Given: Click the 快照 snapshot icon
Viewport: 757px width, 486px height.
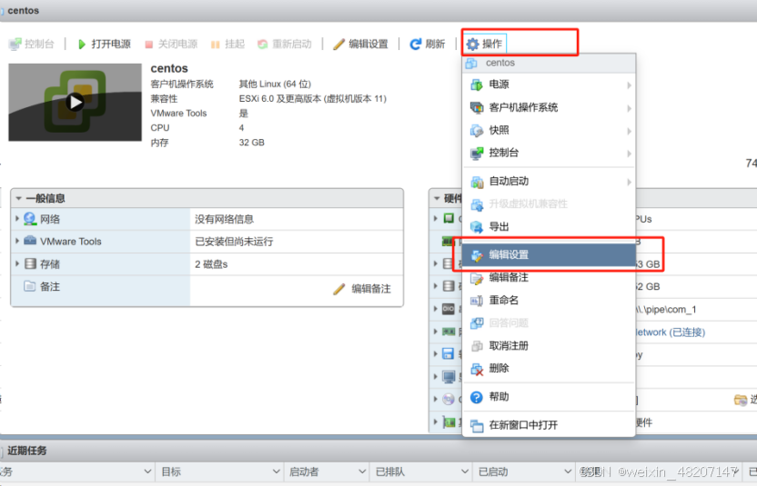Looking at the screenshot, I should click(477, 131).
